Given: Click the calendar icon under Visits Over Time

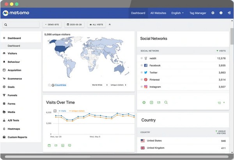Looking at the screenshot, I should (x=49, y=145).
